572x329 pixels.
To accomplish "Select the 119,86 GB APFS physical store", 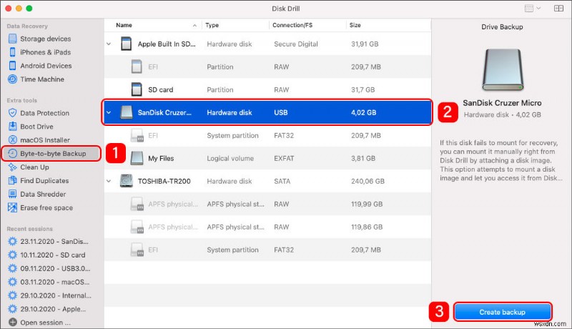I will tap(267, 227).
